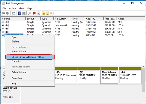Click the scroll up arrow in disk pane

point(144,67)
